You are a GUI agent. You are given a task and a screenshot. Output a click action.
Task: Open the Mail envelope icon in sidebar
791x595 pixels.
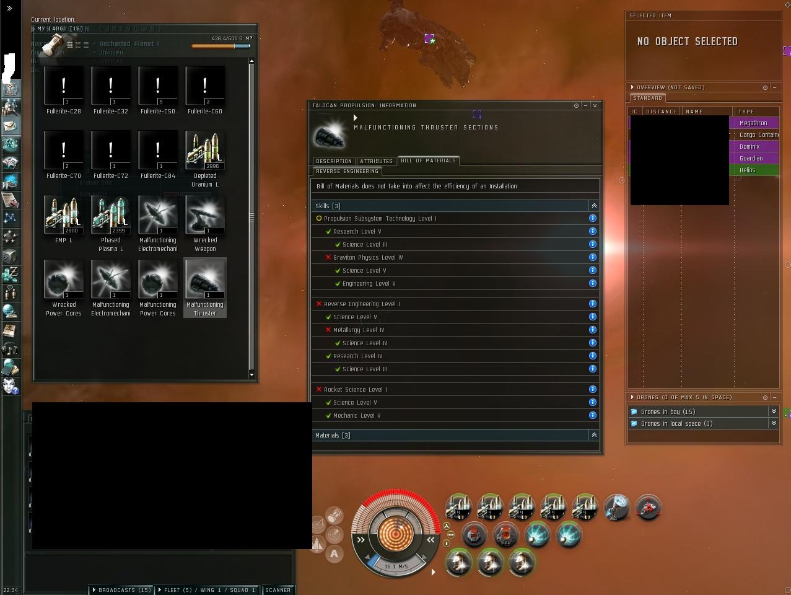tap(10, 126)
